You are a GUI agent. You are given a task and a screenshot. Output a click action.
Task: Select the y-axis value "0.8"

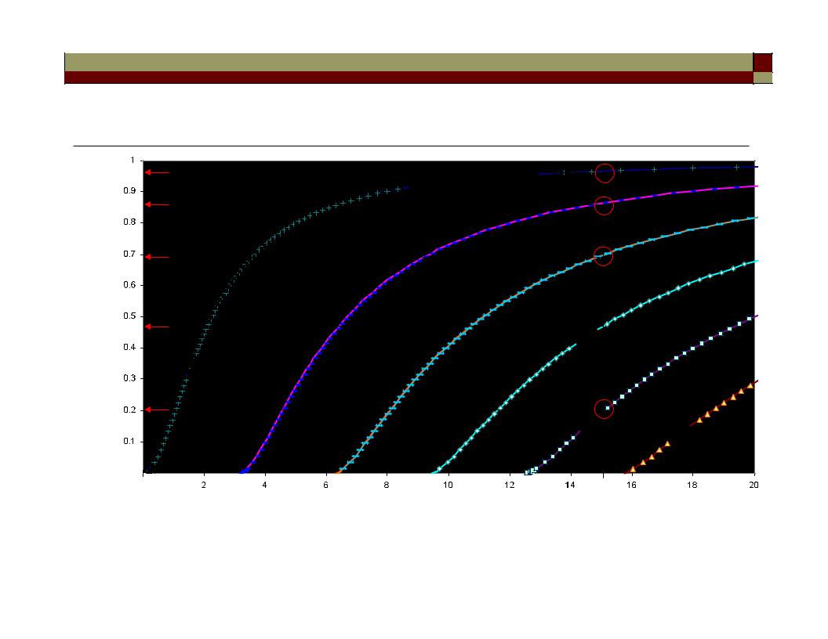tap(130, 222)
